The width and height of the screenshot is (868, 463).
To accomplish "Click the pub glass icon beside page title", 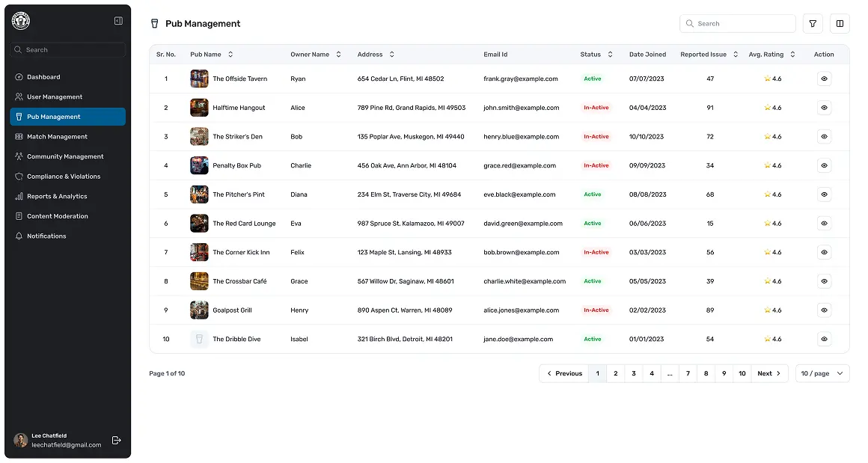I will coord(155,24).
